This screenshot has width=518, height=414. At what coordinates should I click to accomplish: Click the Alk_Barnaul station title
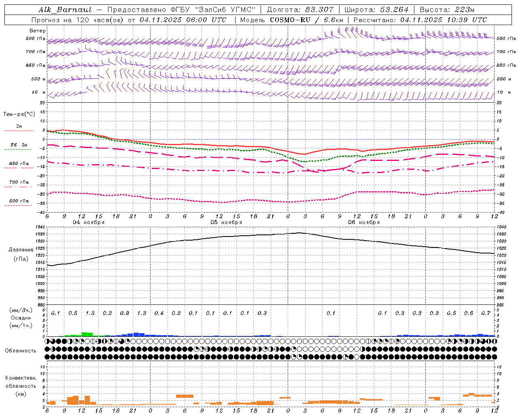[x=65, y=10]
